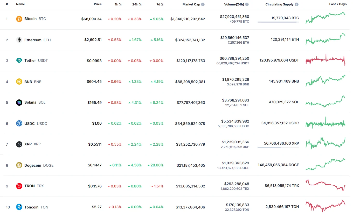Click Bitcoin circulating supply progress bar

pyautogui.click(x=278, y=22)
